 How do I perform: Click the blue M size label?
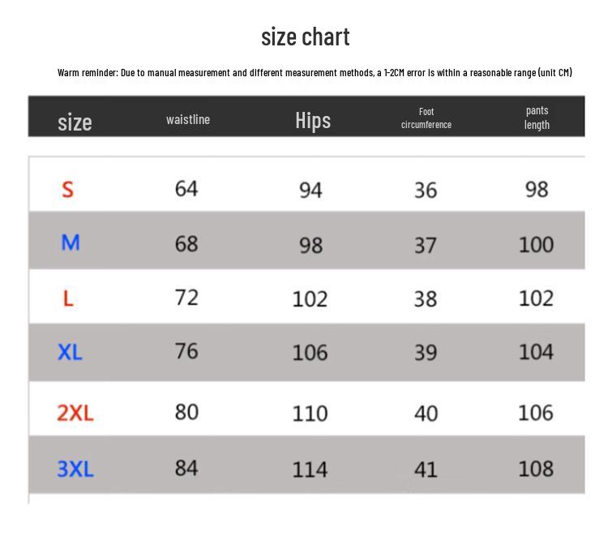71,242
